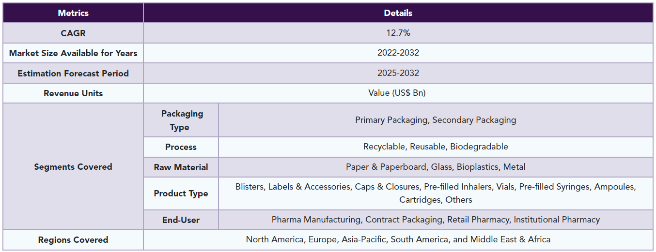Click the Packaging Type sub-label
Viewport: 656px width, 252px height.
181,120
